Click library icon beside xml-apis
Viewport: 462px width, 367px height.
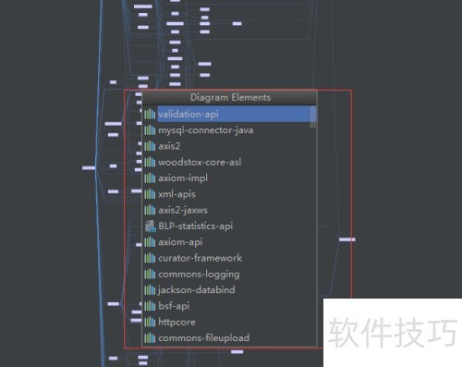(x=150, y=194)
